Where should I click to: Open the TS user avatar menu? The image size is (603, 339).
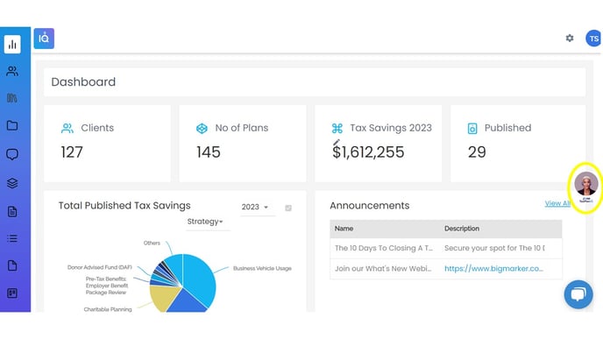(593, 39)
